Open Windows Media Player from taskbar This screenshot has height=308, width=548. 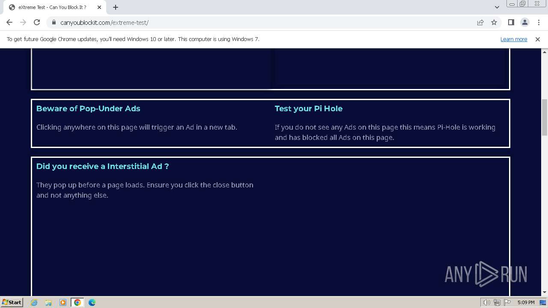pos(63,302)
